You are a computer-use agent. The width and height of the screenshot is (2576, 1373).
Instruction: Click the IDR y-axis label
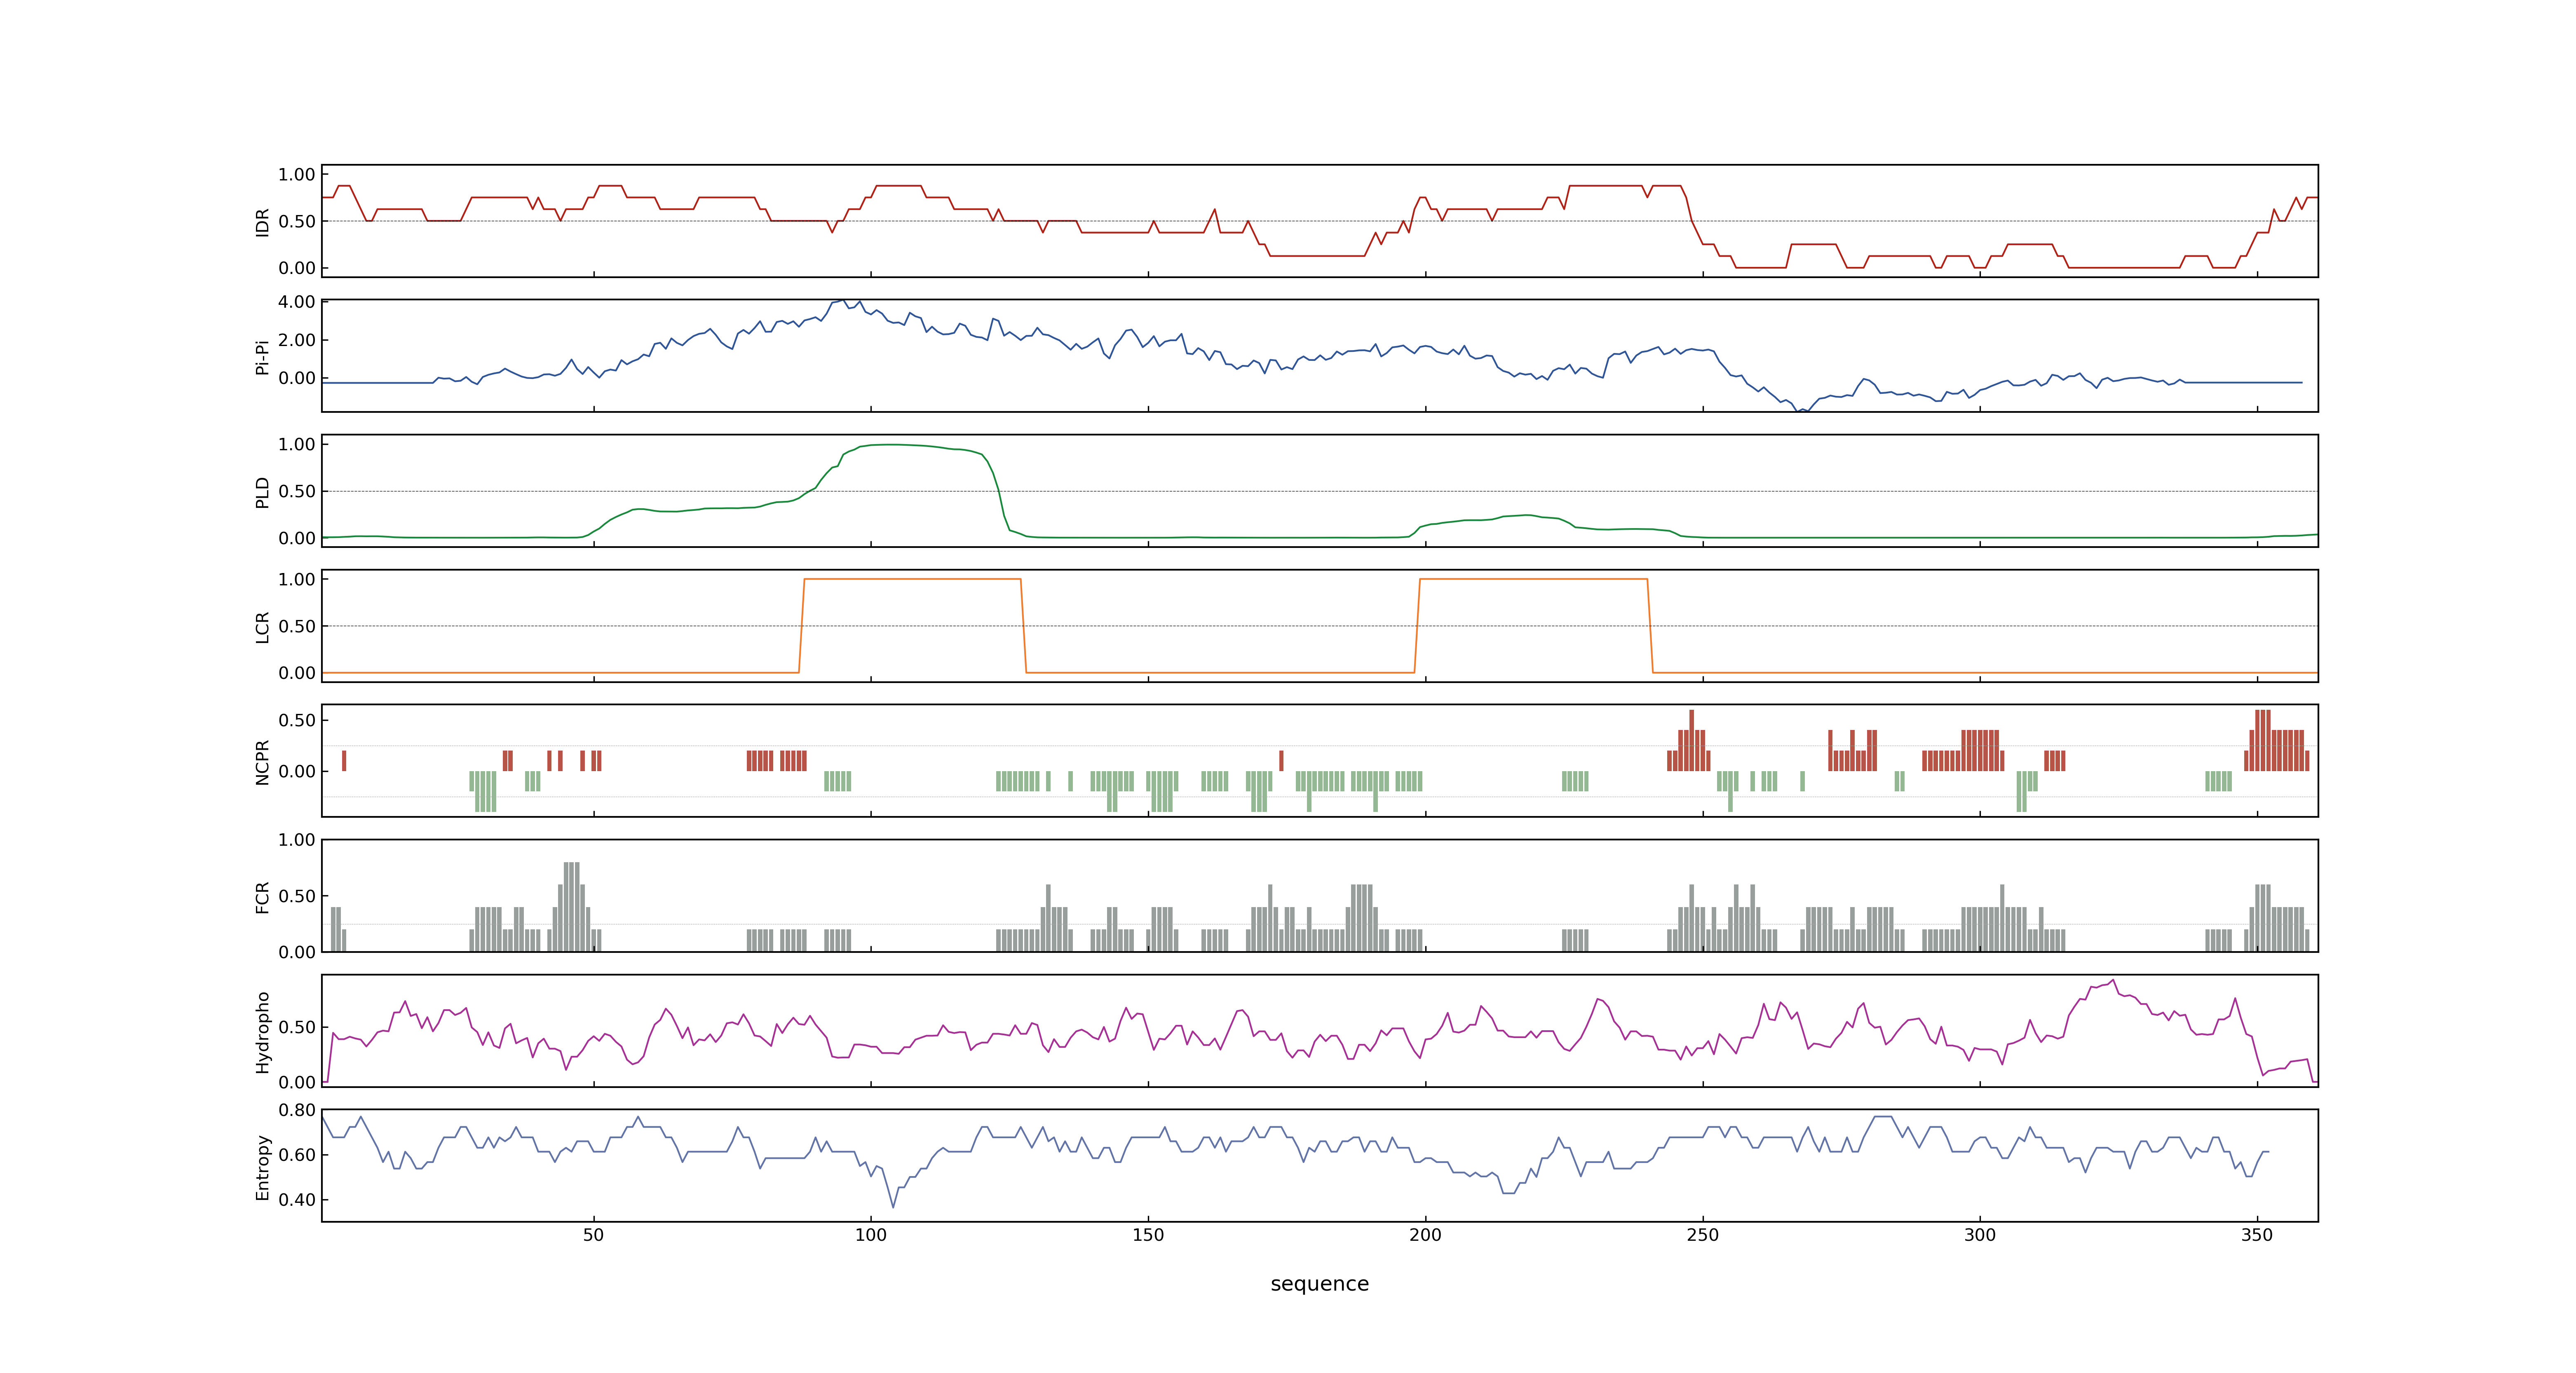coord(262,222)
